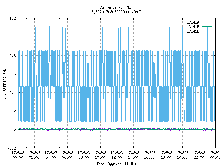Click the purple LCL41A legend line sample
222x167 pixels.
(206, 22)
